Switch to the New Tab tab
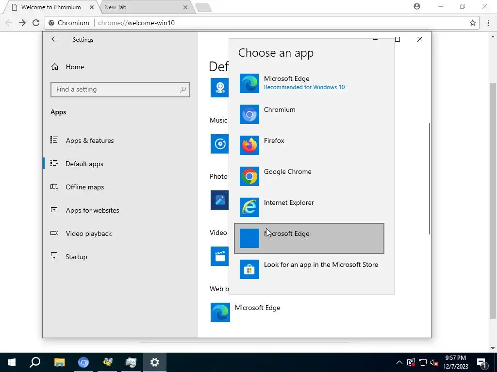This screenshot has height=372, width=497. (143, 7)
